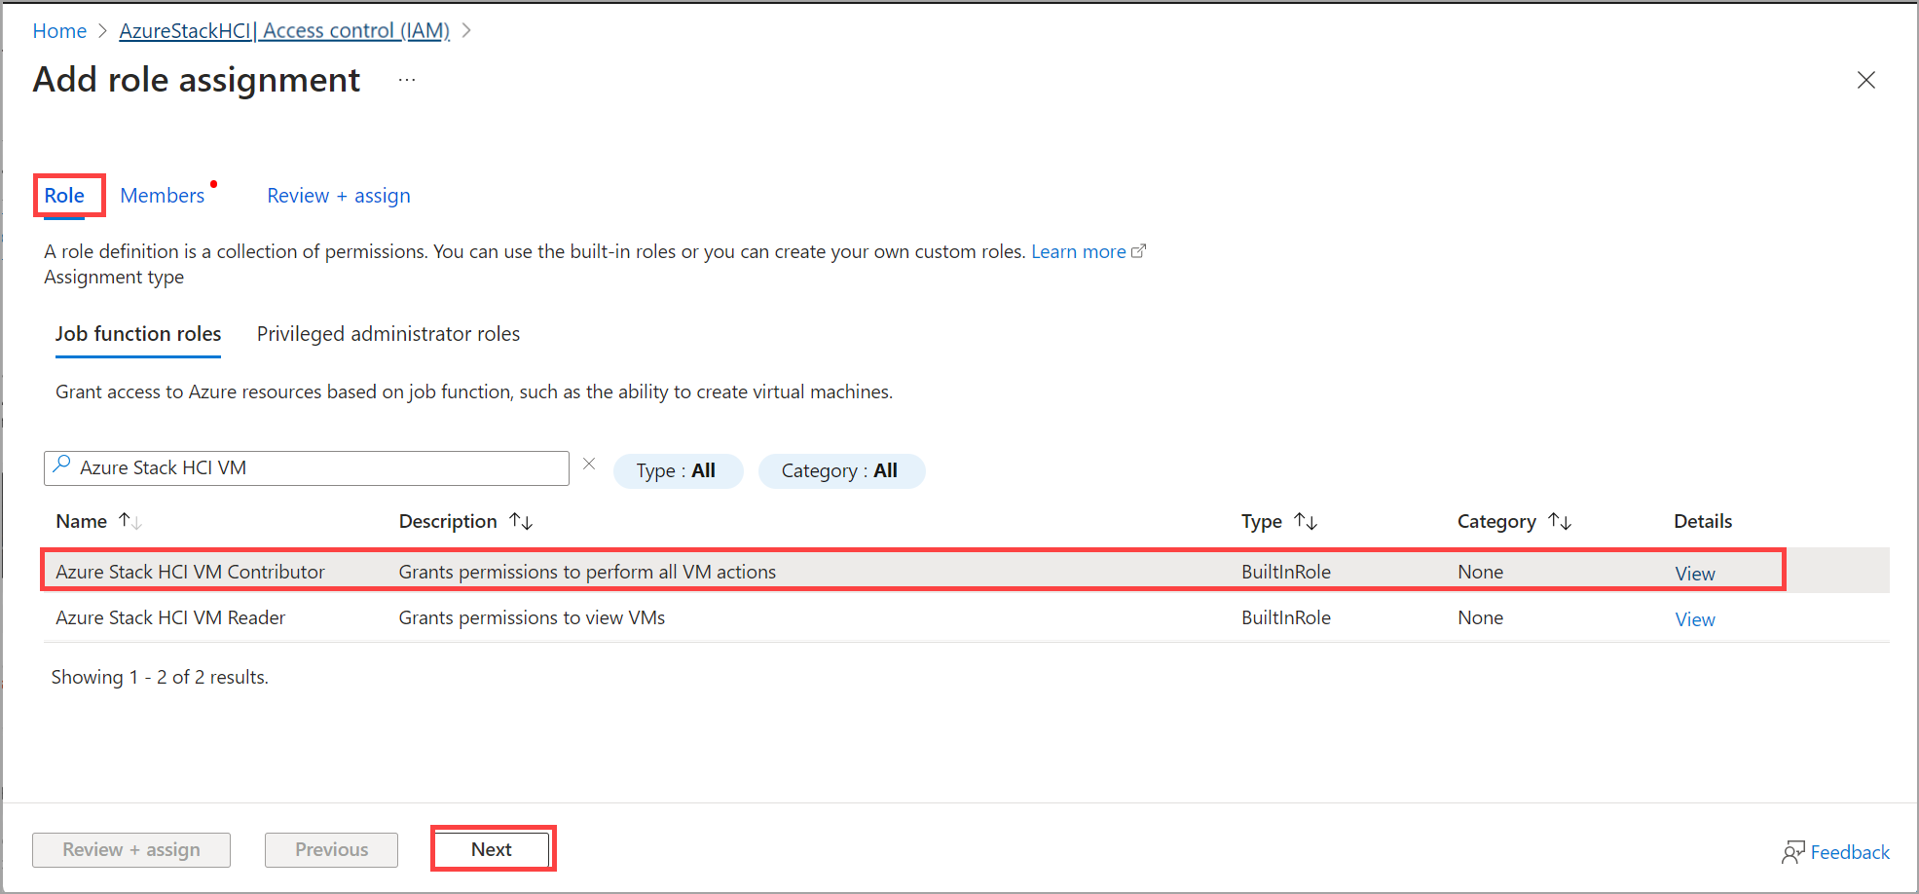Click the Next button
The width and height of the screenshot is (1919, 894).
[492, 849]
